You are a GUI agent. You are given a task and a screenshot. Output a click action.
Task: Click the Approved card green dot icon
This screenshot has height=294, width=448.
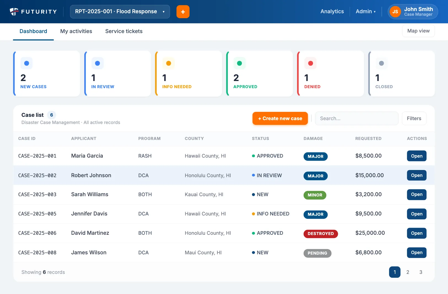tap(239, 63)
